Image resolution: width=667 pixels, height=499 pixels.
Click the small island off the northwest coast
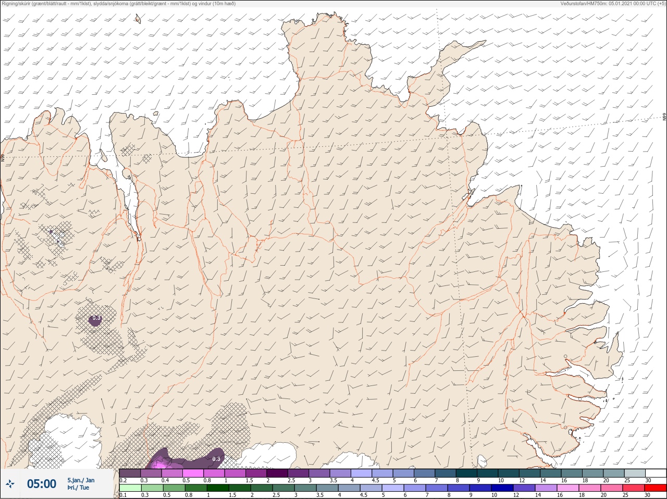pos(138,19)
